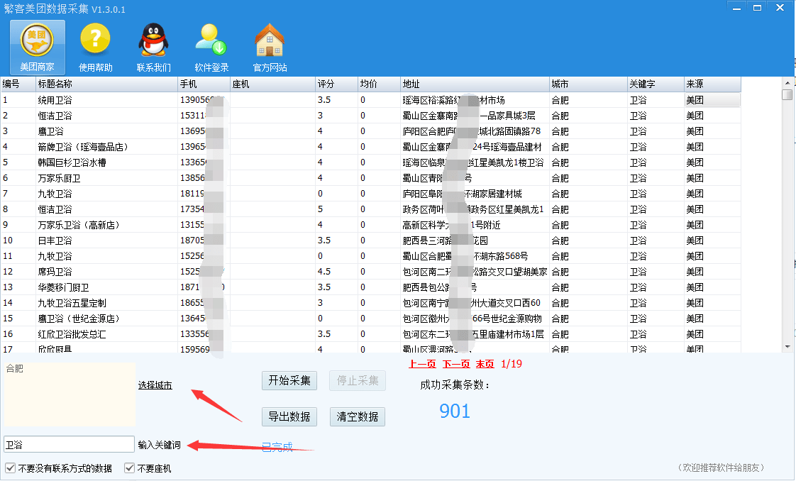Maximize the 繁客美团数据采集 window

point(758,8)
